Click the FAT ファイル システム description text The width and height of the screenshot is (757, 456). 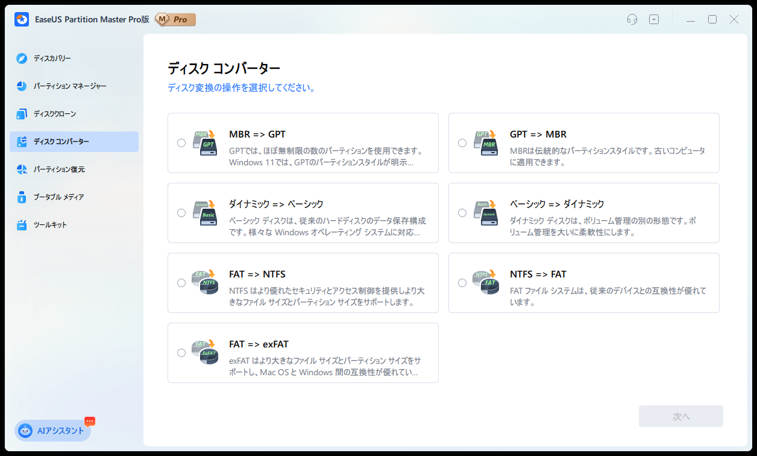(x=608, y=297)
